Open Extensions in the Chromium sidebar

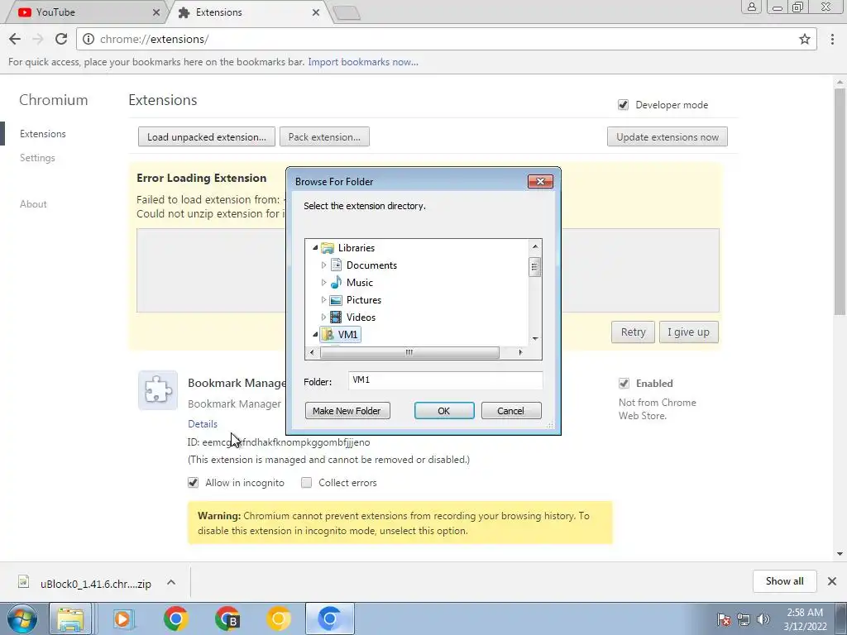[x=43, y=134]
